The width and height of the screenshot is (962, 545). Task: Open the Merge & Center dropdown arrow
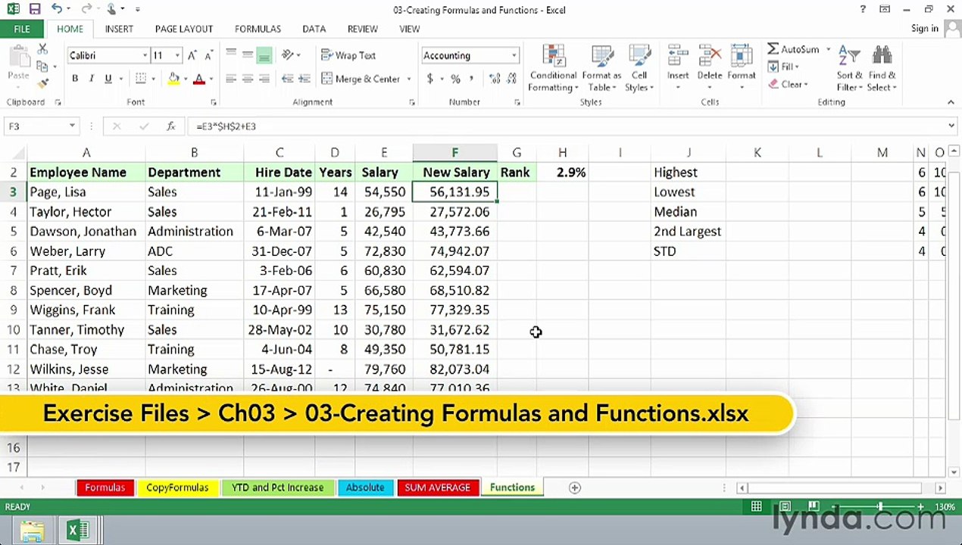(409, 79)
